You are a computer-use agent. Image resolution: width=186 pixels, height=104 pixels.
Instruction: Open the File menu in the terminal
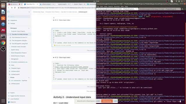tap(98, 7)
